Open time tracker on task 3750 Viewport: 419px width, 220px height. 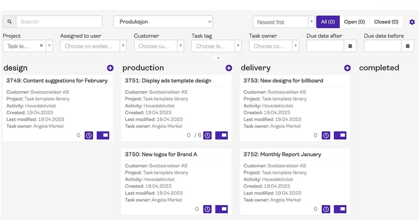point(207,209)
